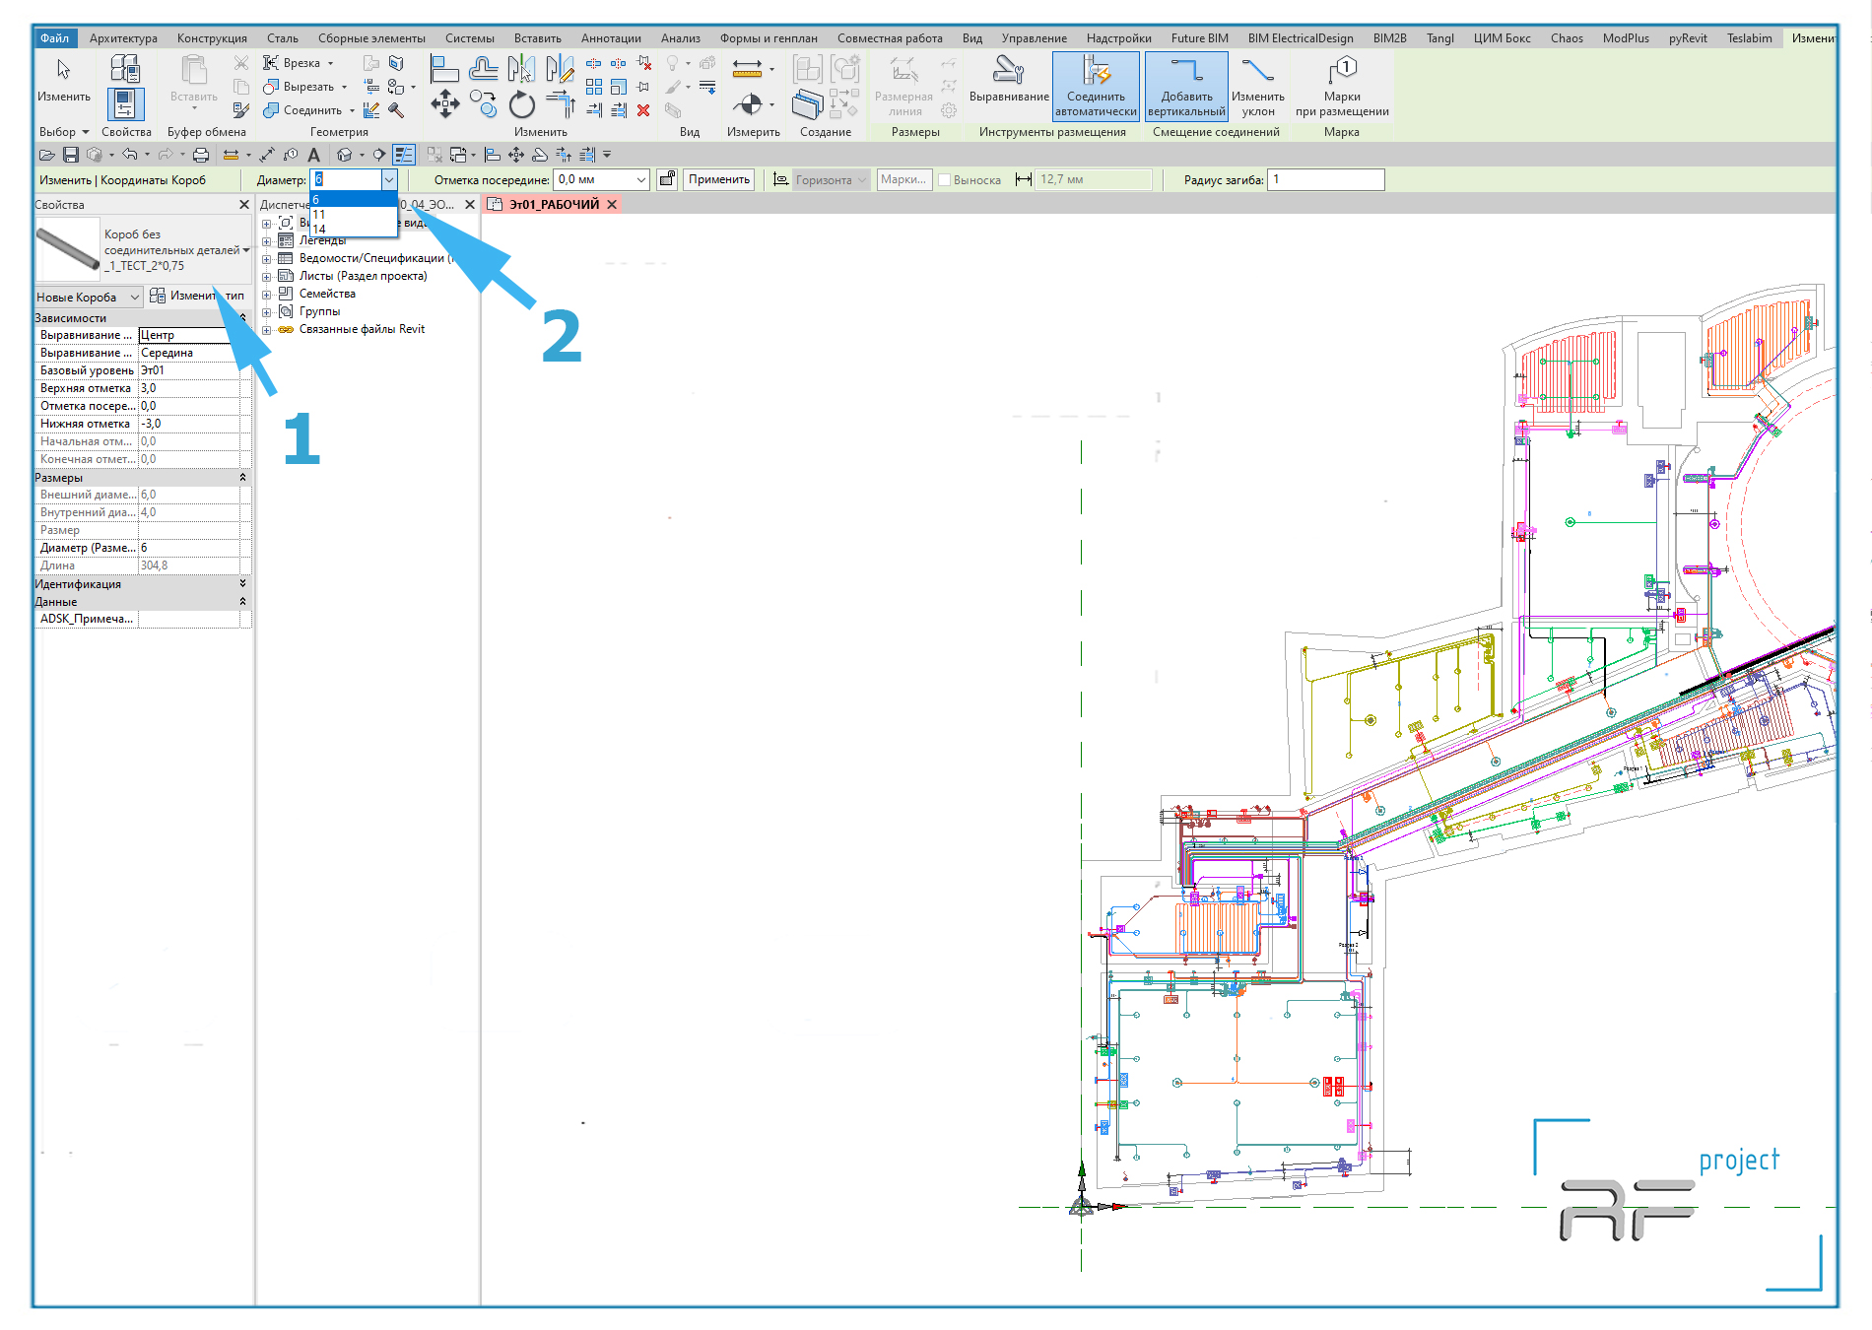Select the Offset tool icon
The height and width of the screenshot is (1330, 1872).
coord(484,68)
